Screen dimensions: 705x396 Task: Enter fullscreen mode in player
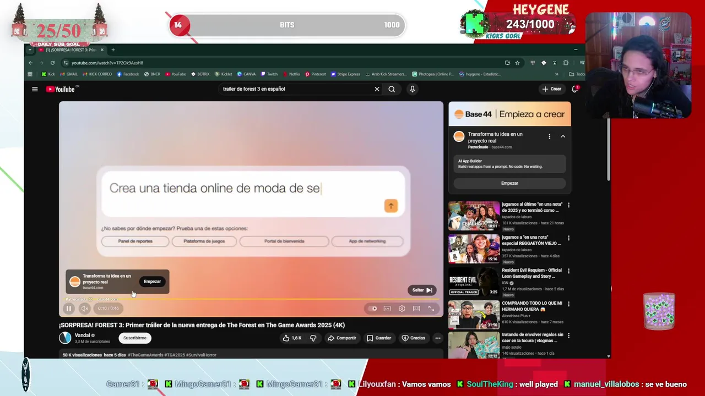[x=431, y=309]
